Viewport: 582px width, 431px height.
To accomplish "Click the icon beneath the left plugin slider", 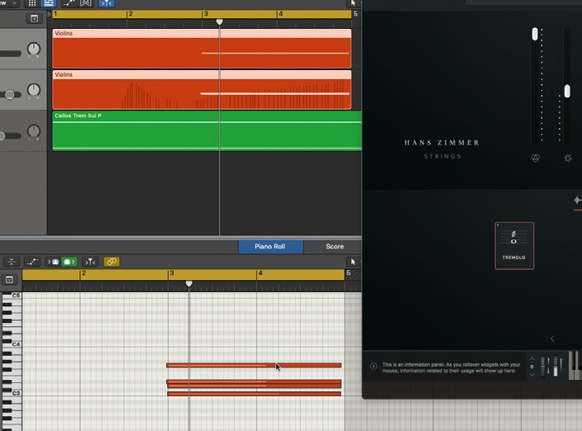I will pyautogui.click(x=535, y=159).
